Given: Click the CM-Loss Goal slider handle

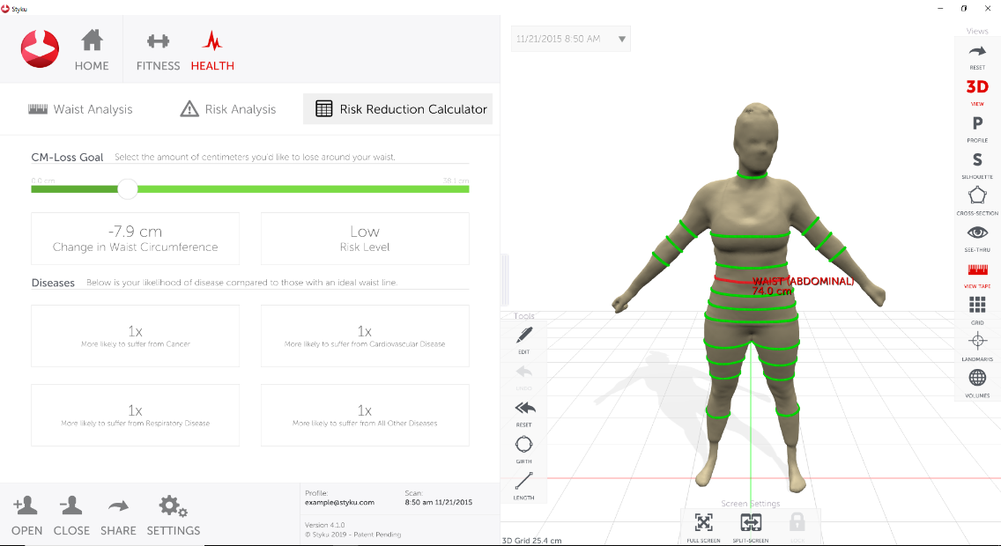Looking at the screenshot, I should [x=128, y=188].
